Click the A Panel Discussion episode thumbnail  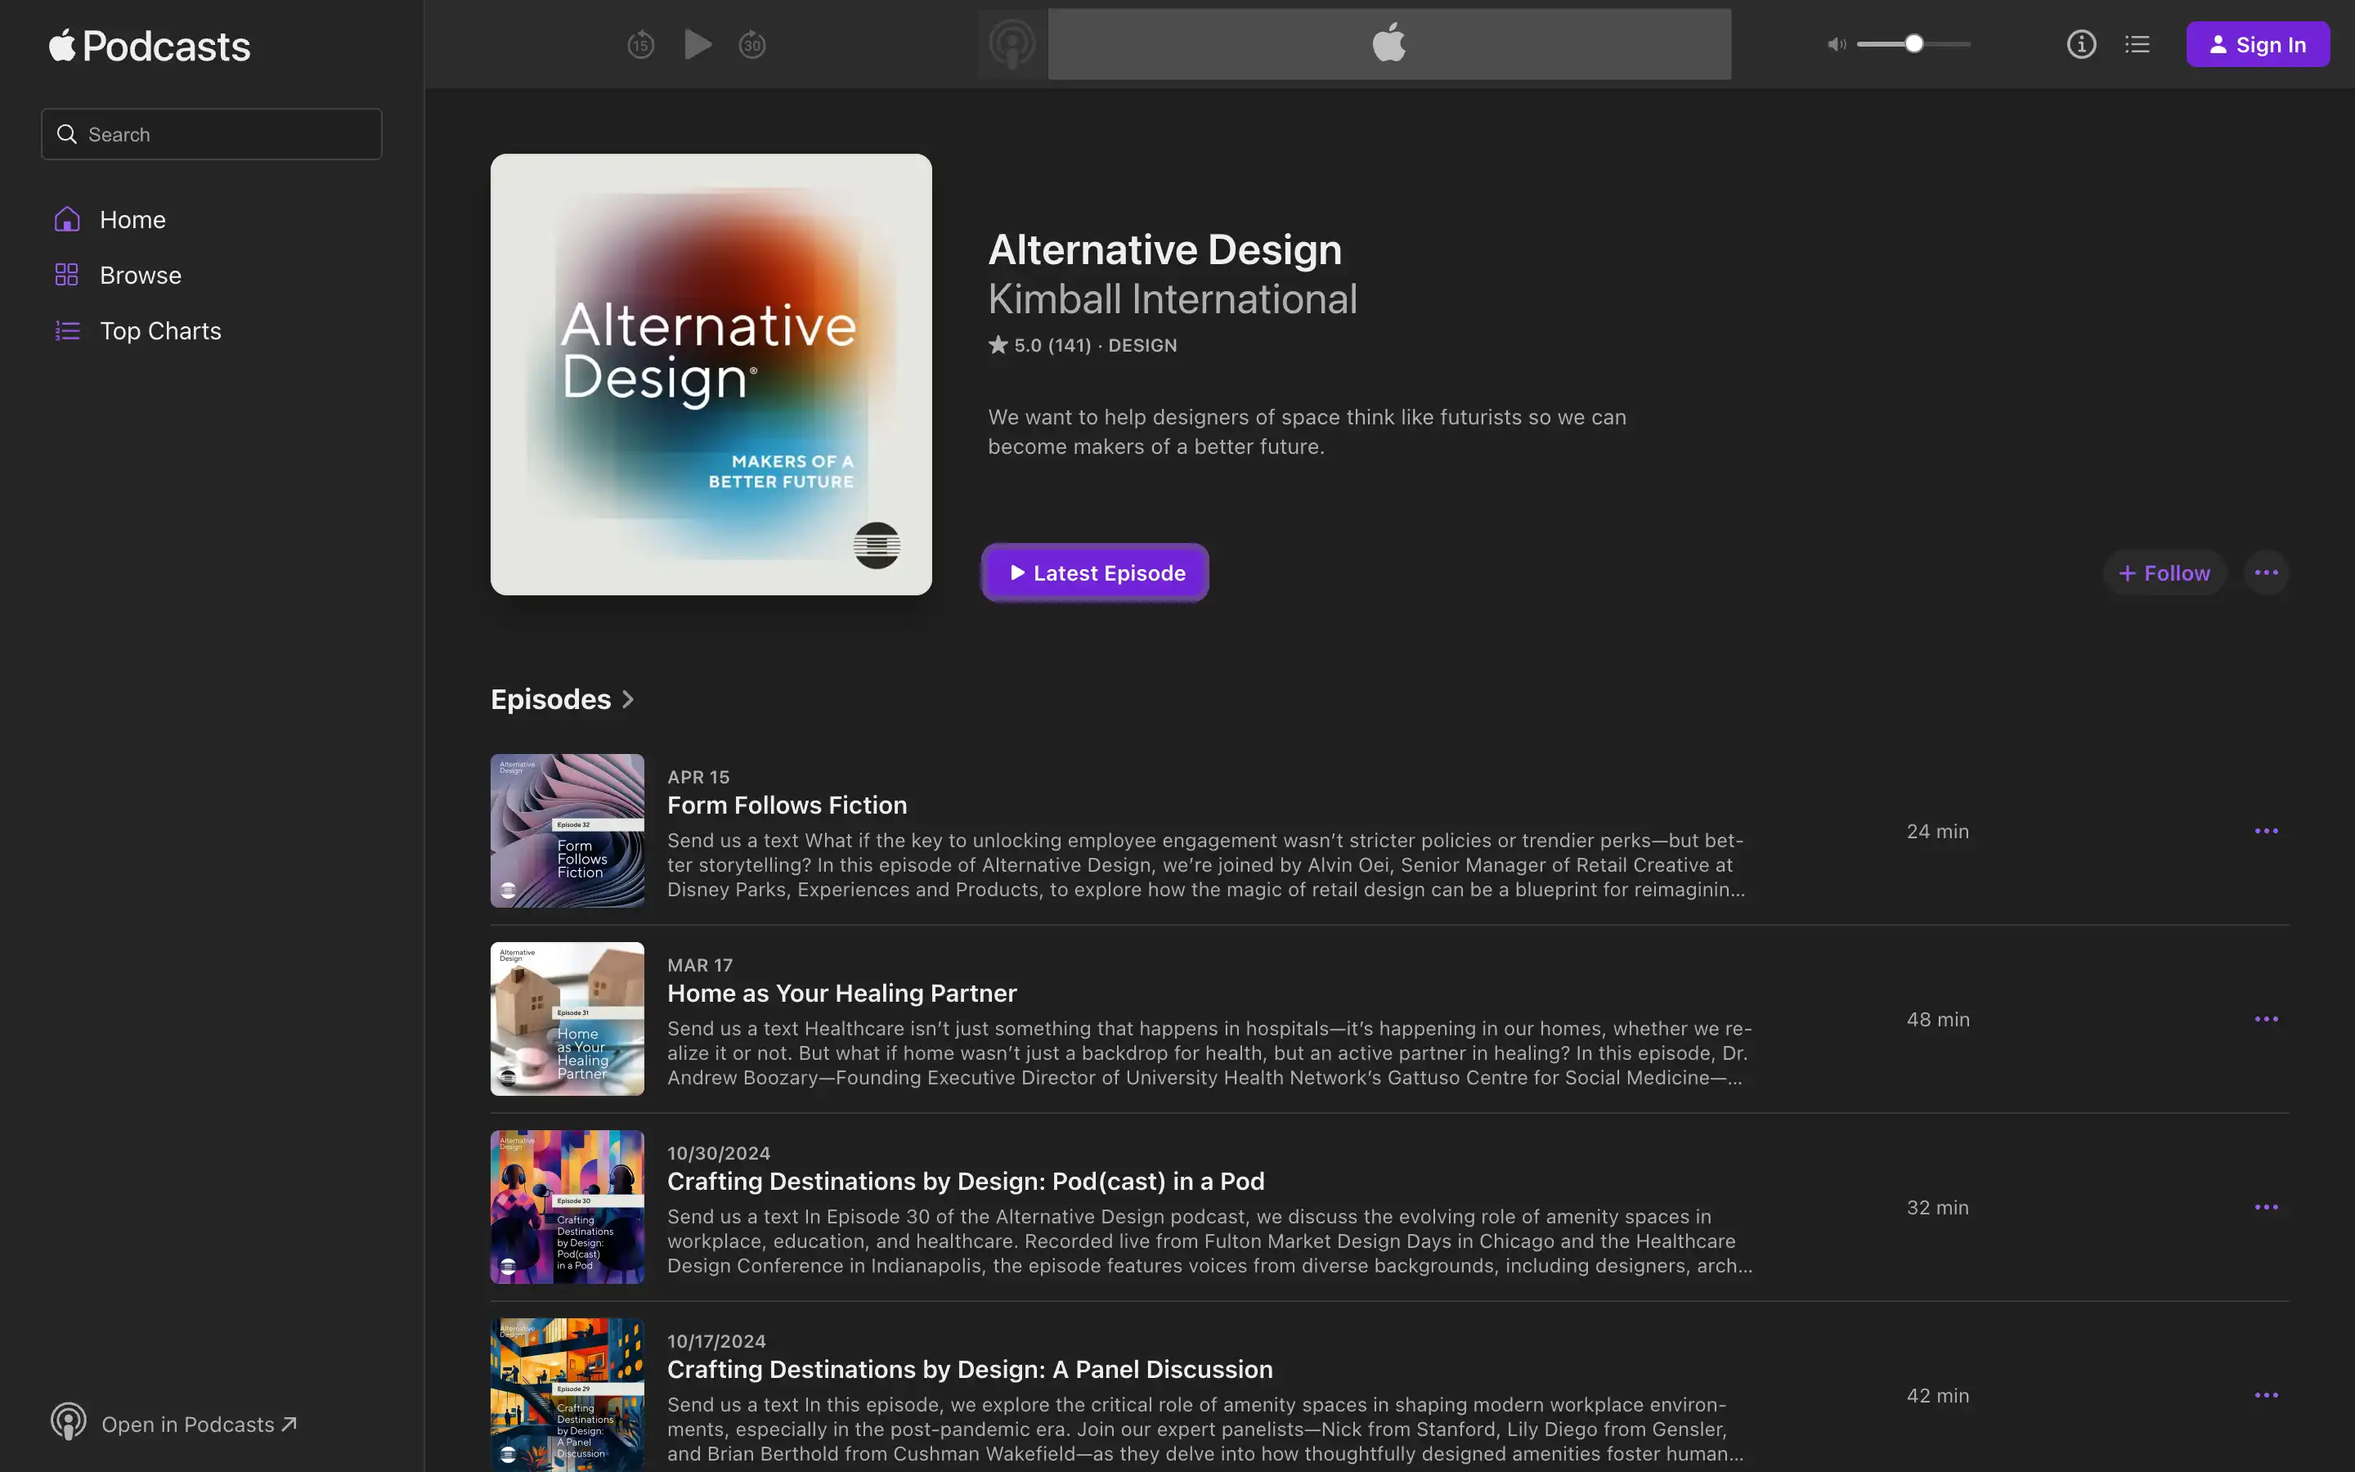(567, 1394)
